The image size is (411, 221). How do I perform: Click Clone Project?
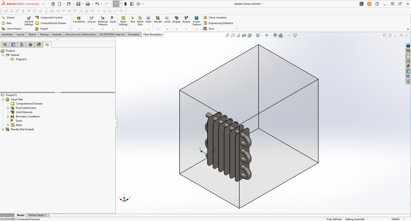point(12,29)
